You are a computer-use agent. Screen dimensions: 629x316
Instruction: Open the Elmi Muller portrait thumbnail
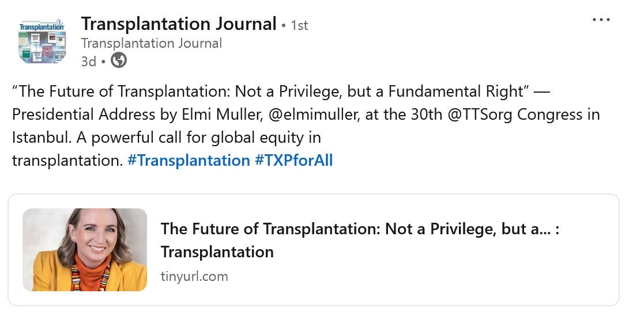pos(85,249)
